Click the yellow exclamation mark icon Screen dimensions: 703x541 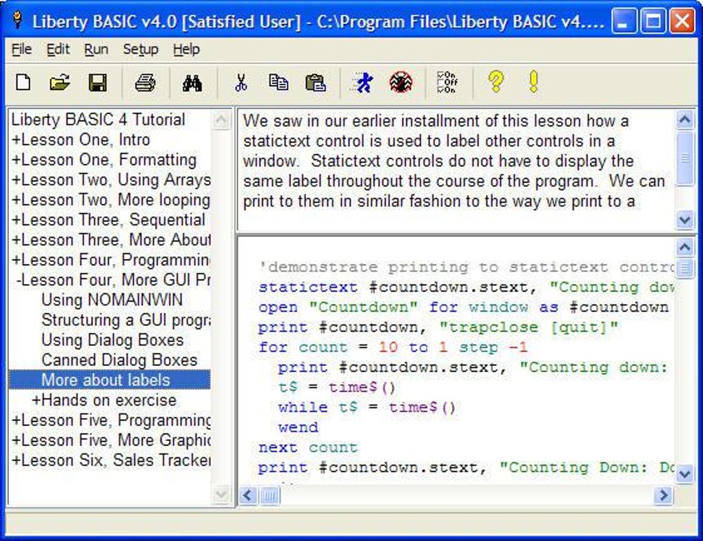click(533, 81)
